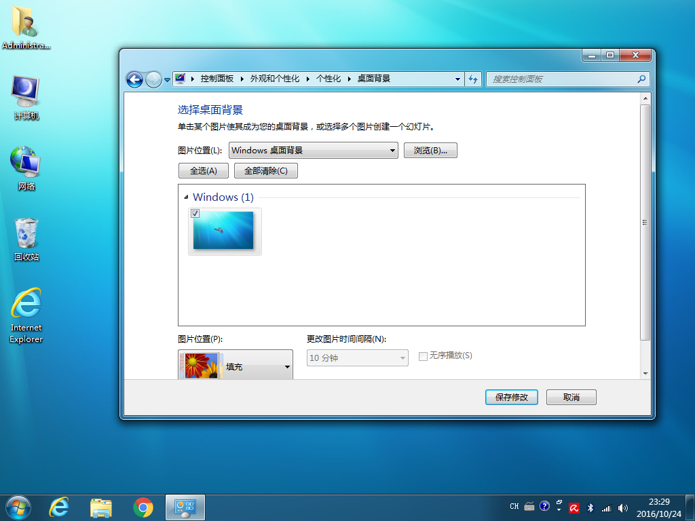The image size is (695, 521).
Task: Open recent pages dropdown arrow
Action: 167,80
